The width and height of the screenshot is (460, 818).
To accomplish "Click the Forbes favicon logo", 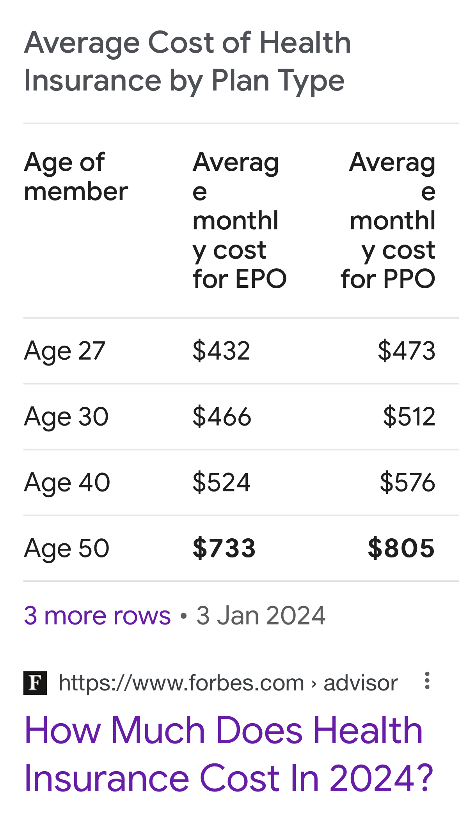I will click(35, 683).
